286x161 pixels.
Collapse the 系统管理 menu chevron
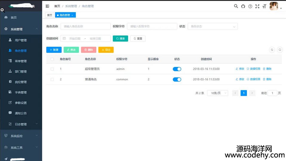point(37,29)
